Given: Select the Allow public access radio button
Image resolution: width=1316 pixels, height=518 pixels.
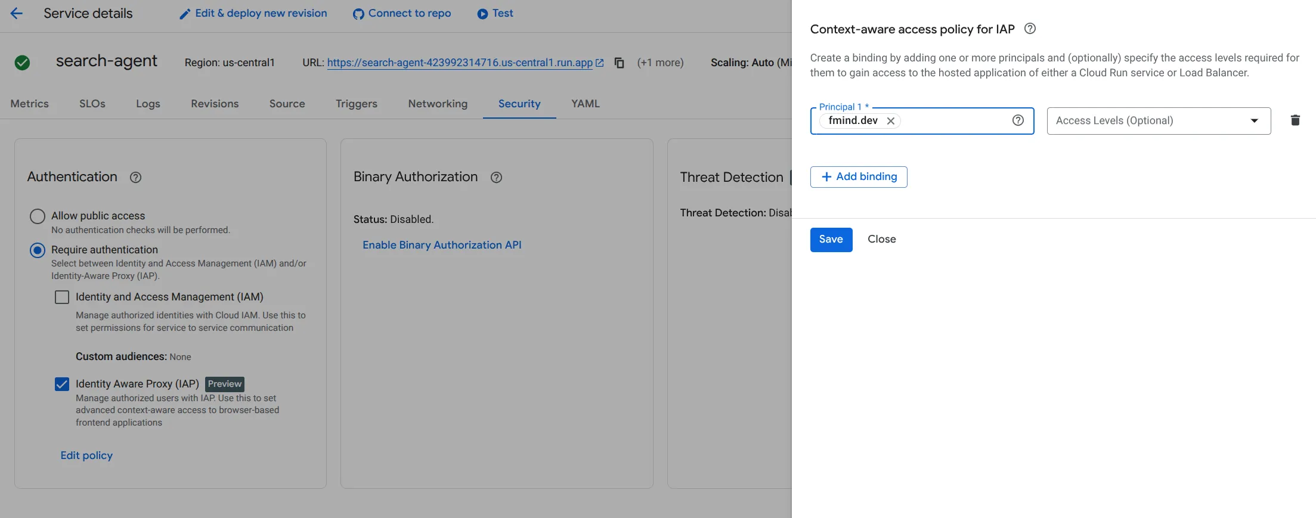Looking at the screenshot, I should [38, 216].
